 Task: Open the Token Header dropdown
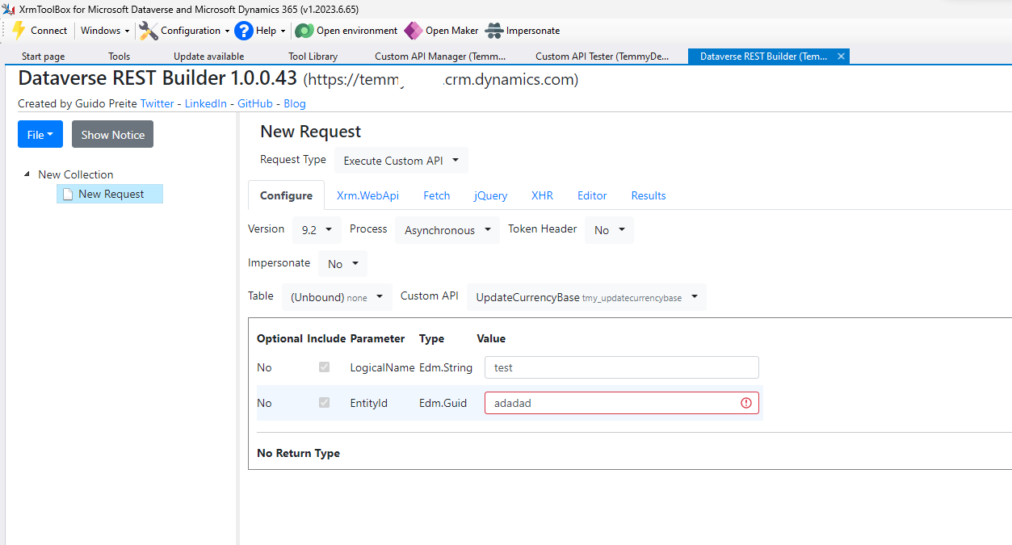[x=610, y=230]
